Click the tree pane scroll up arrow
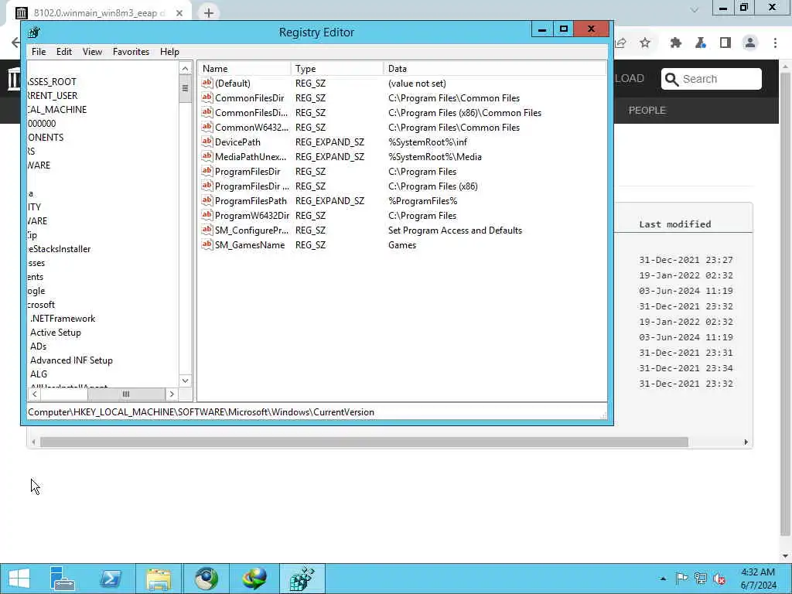 click(185, 69)
